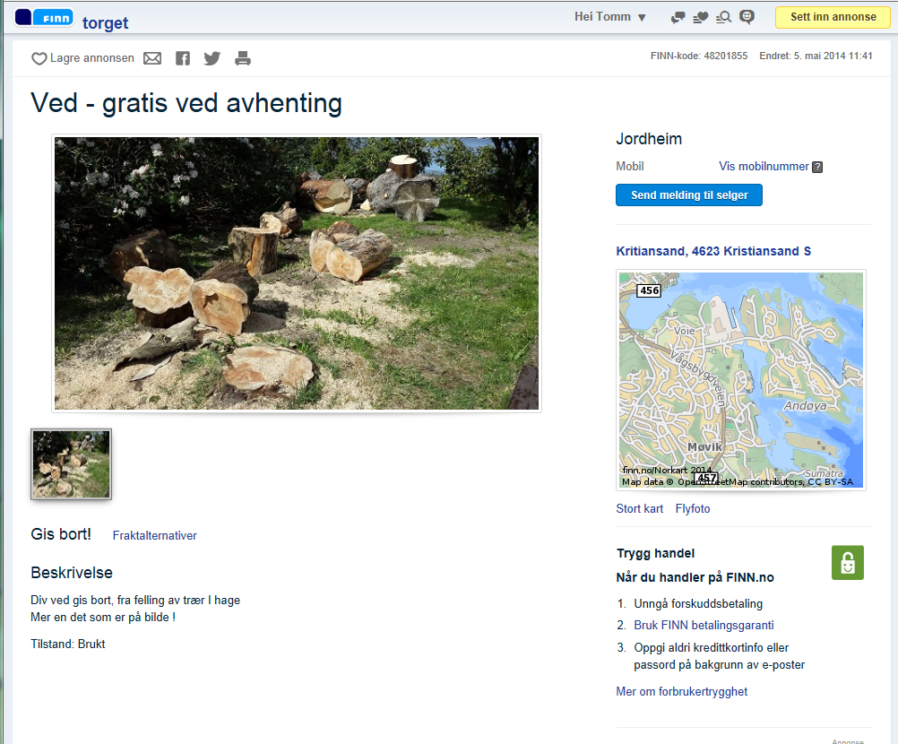The width and height of the screenshot is (898, 744).
Task: Share the ad on Facebook
Action: point(183,58)
